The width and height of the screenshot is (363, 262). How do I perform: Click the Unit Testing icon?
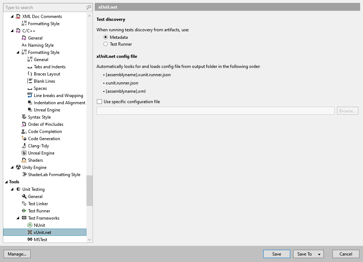tap(18, 189)
